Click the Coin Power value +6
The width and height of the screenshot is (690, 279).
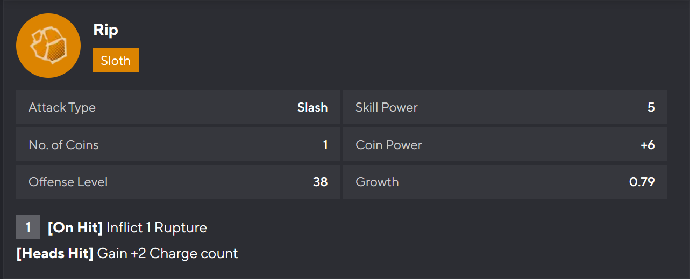click(648, 145)
